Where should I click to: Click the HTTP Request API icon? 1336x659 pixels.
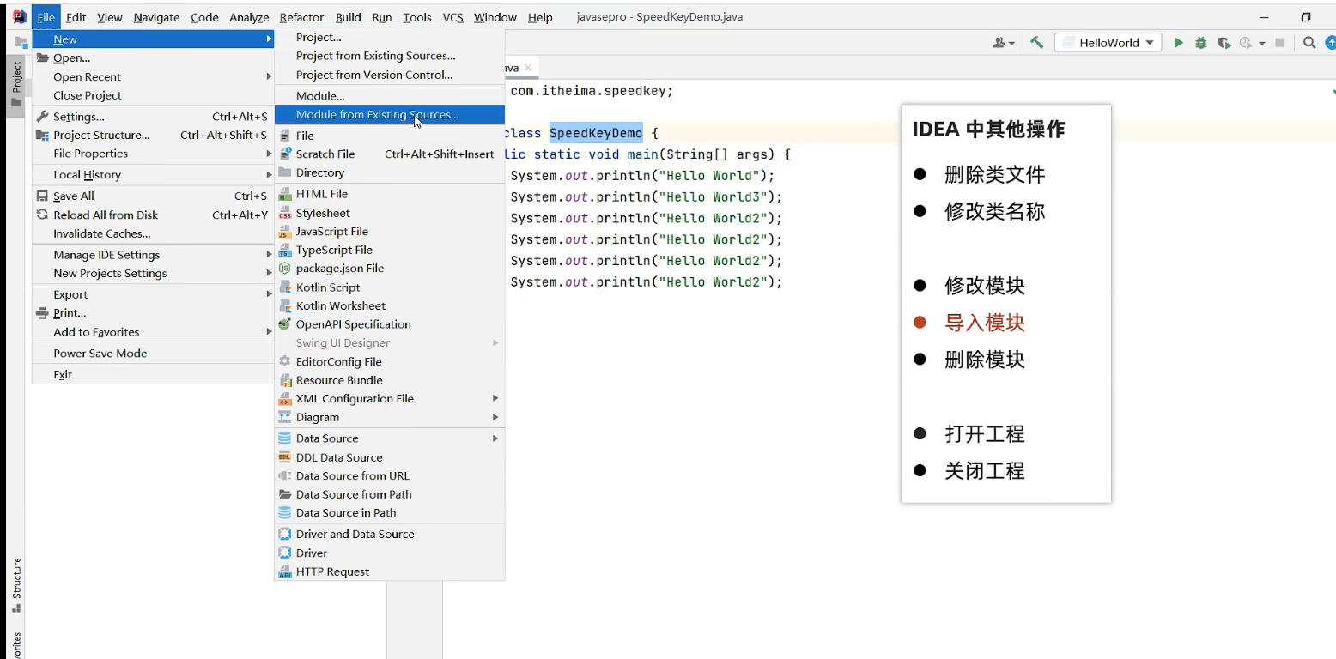(284, 572)
